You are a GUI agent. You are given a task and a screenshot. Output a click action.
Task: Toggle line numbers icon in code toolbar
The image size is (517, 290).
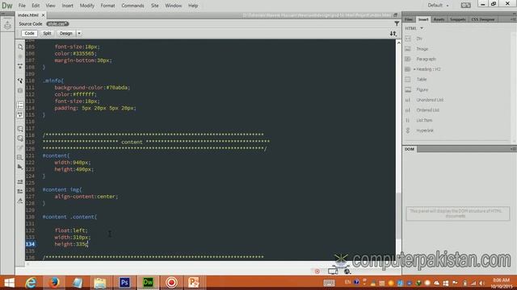pyautogui.click(x=20, y=106)
